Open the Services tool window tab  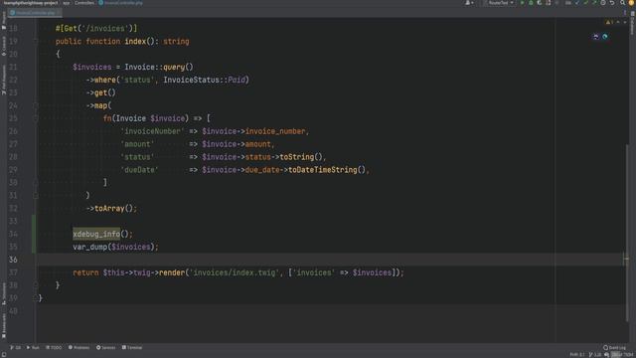pos(105,347)
